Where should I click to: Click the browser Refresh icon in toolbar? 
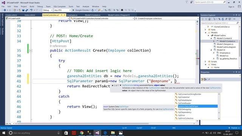93,10
